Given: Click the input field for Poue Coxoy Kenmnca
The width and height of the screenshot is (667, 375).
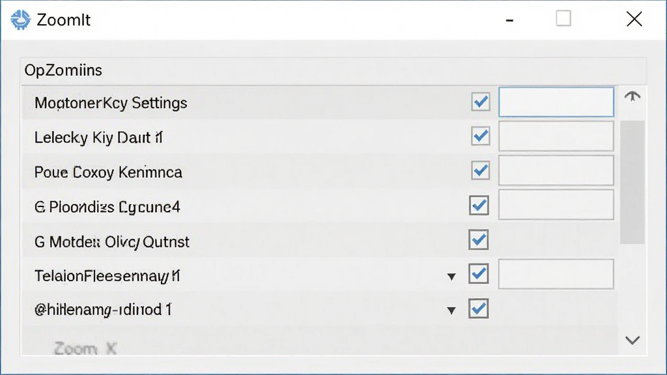Looking at the screenshot, I should pos(556,171).
